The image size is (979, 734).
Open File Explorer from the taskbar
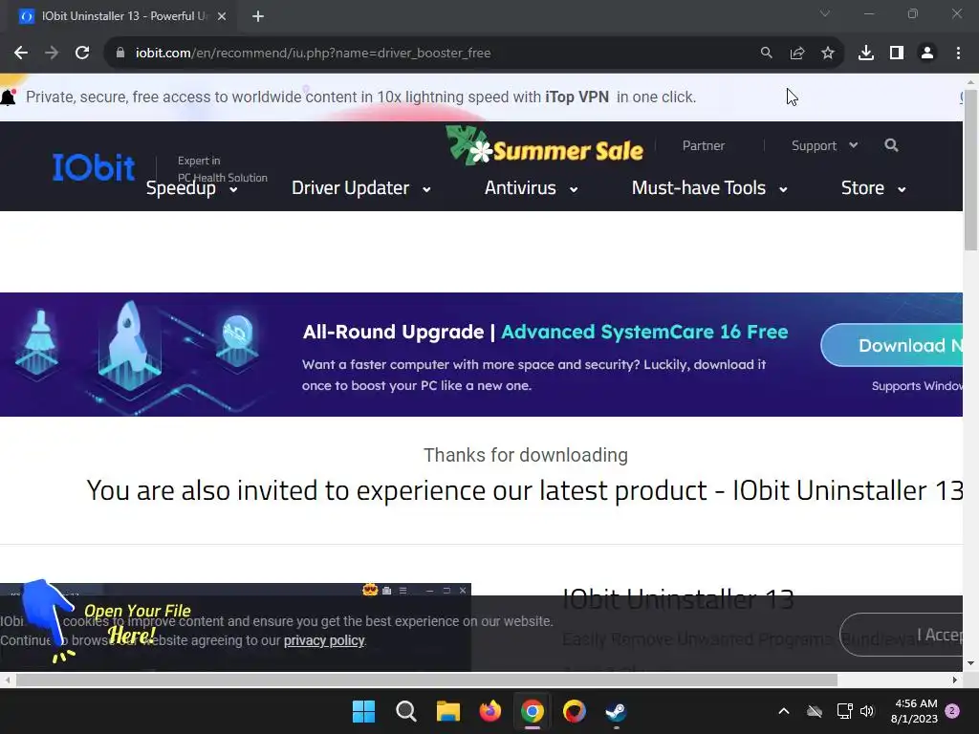pos(447,711)
